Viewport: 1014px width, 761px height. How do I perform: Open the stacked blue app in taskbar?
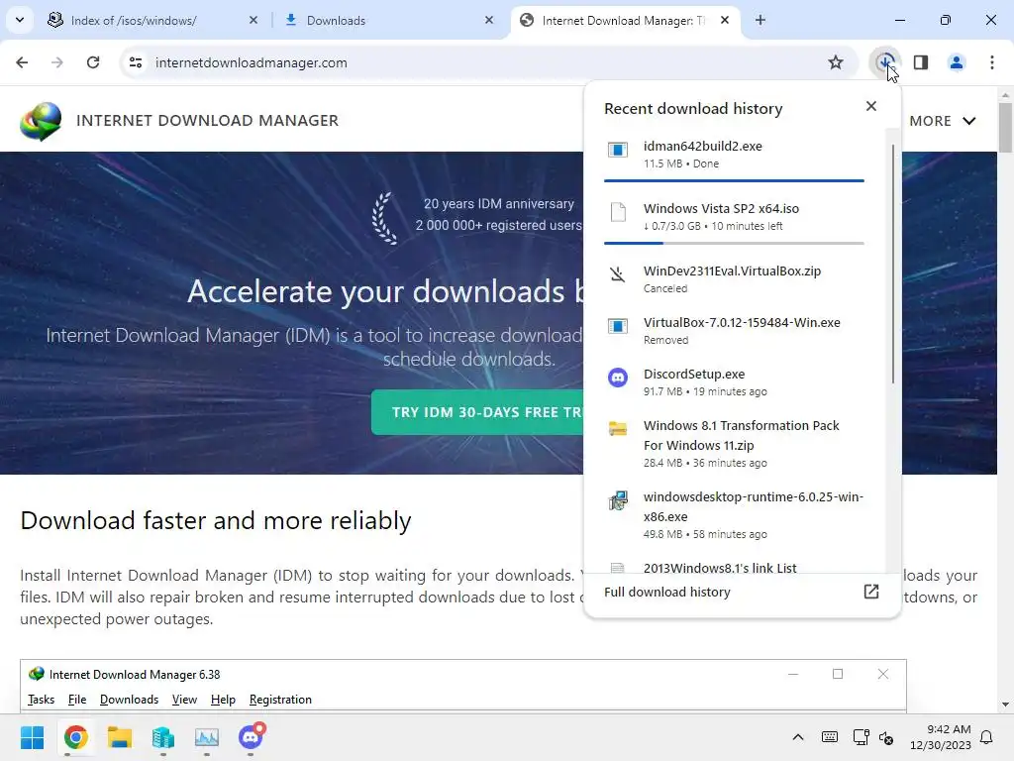pos(163,737)
